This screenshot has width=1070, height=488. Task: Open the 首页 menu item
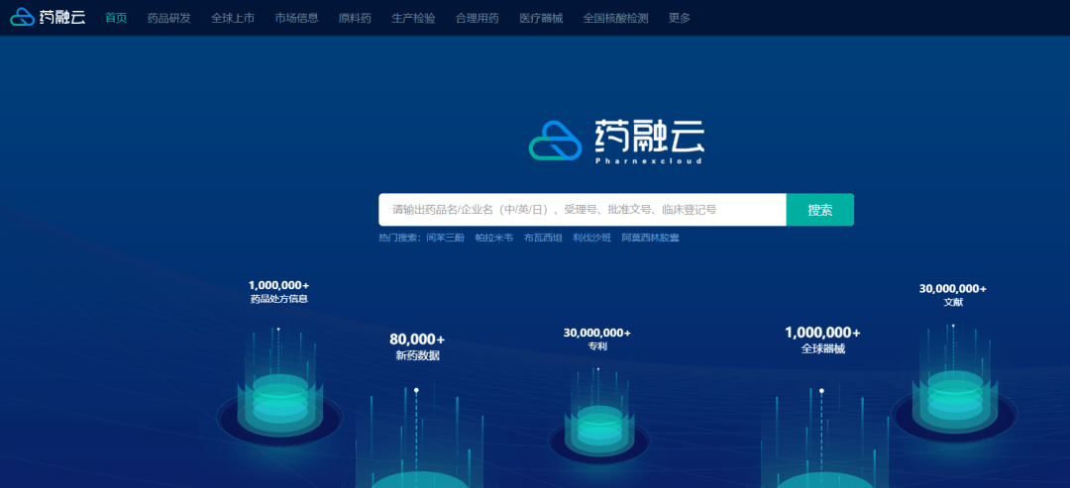(116, 19)
